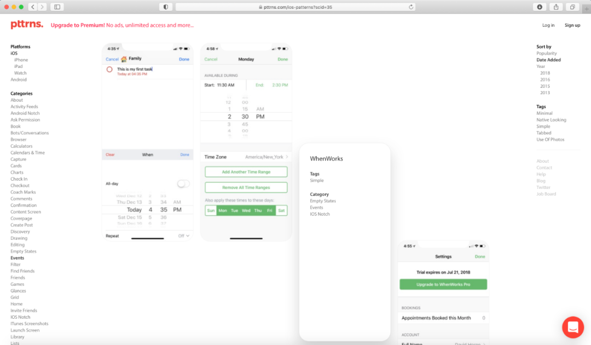Go forward with Safari forward arrow
The height and width of the screenshot is (345, 591).
point(42,7)
